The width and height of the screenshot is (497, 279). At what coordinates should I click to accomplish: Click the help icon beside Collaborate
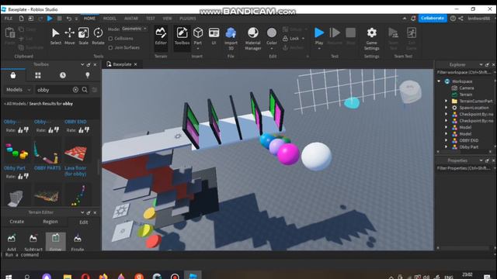click(453, 19)
